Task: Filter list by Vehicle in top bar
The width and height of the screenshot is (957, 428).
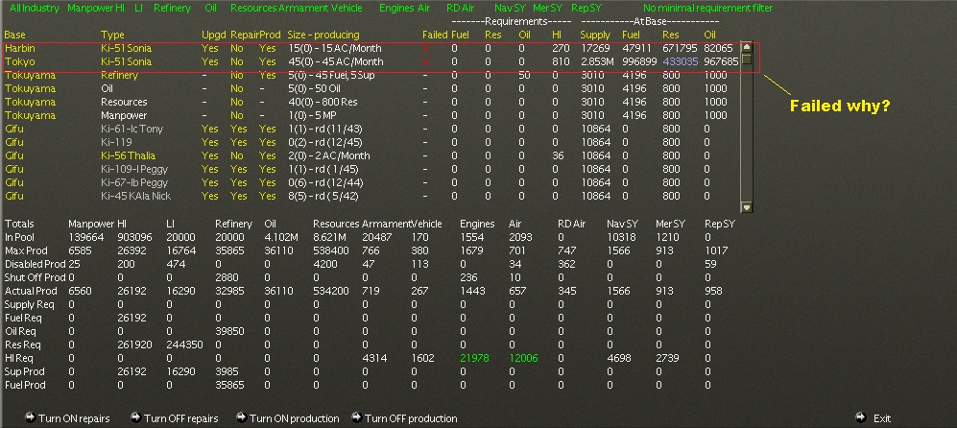Action: tap(347, 8)
